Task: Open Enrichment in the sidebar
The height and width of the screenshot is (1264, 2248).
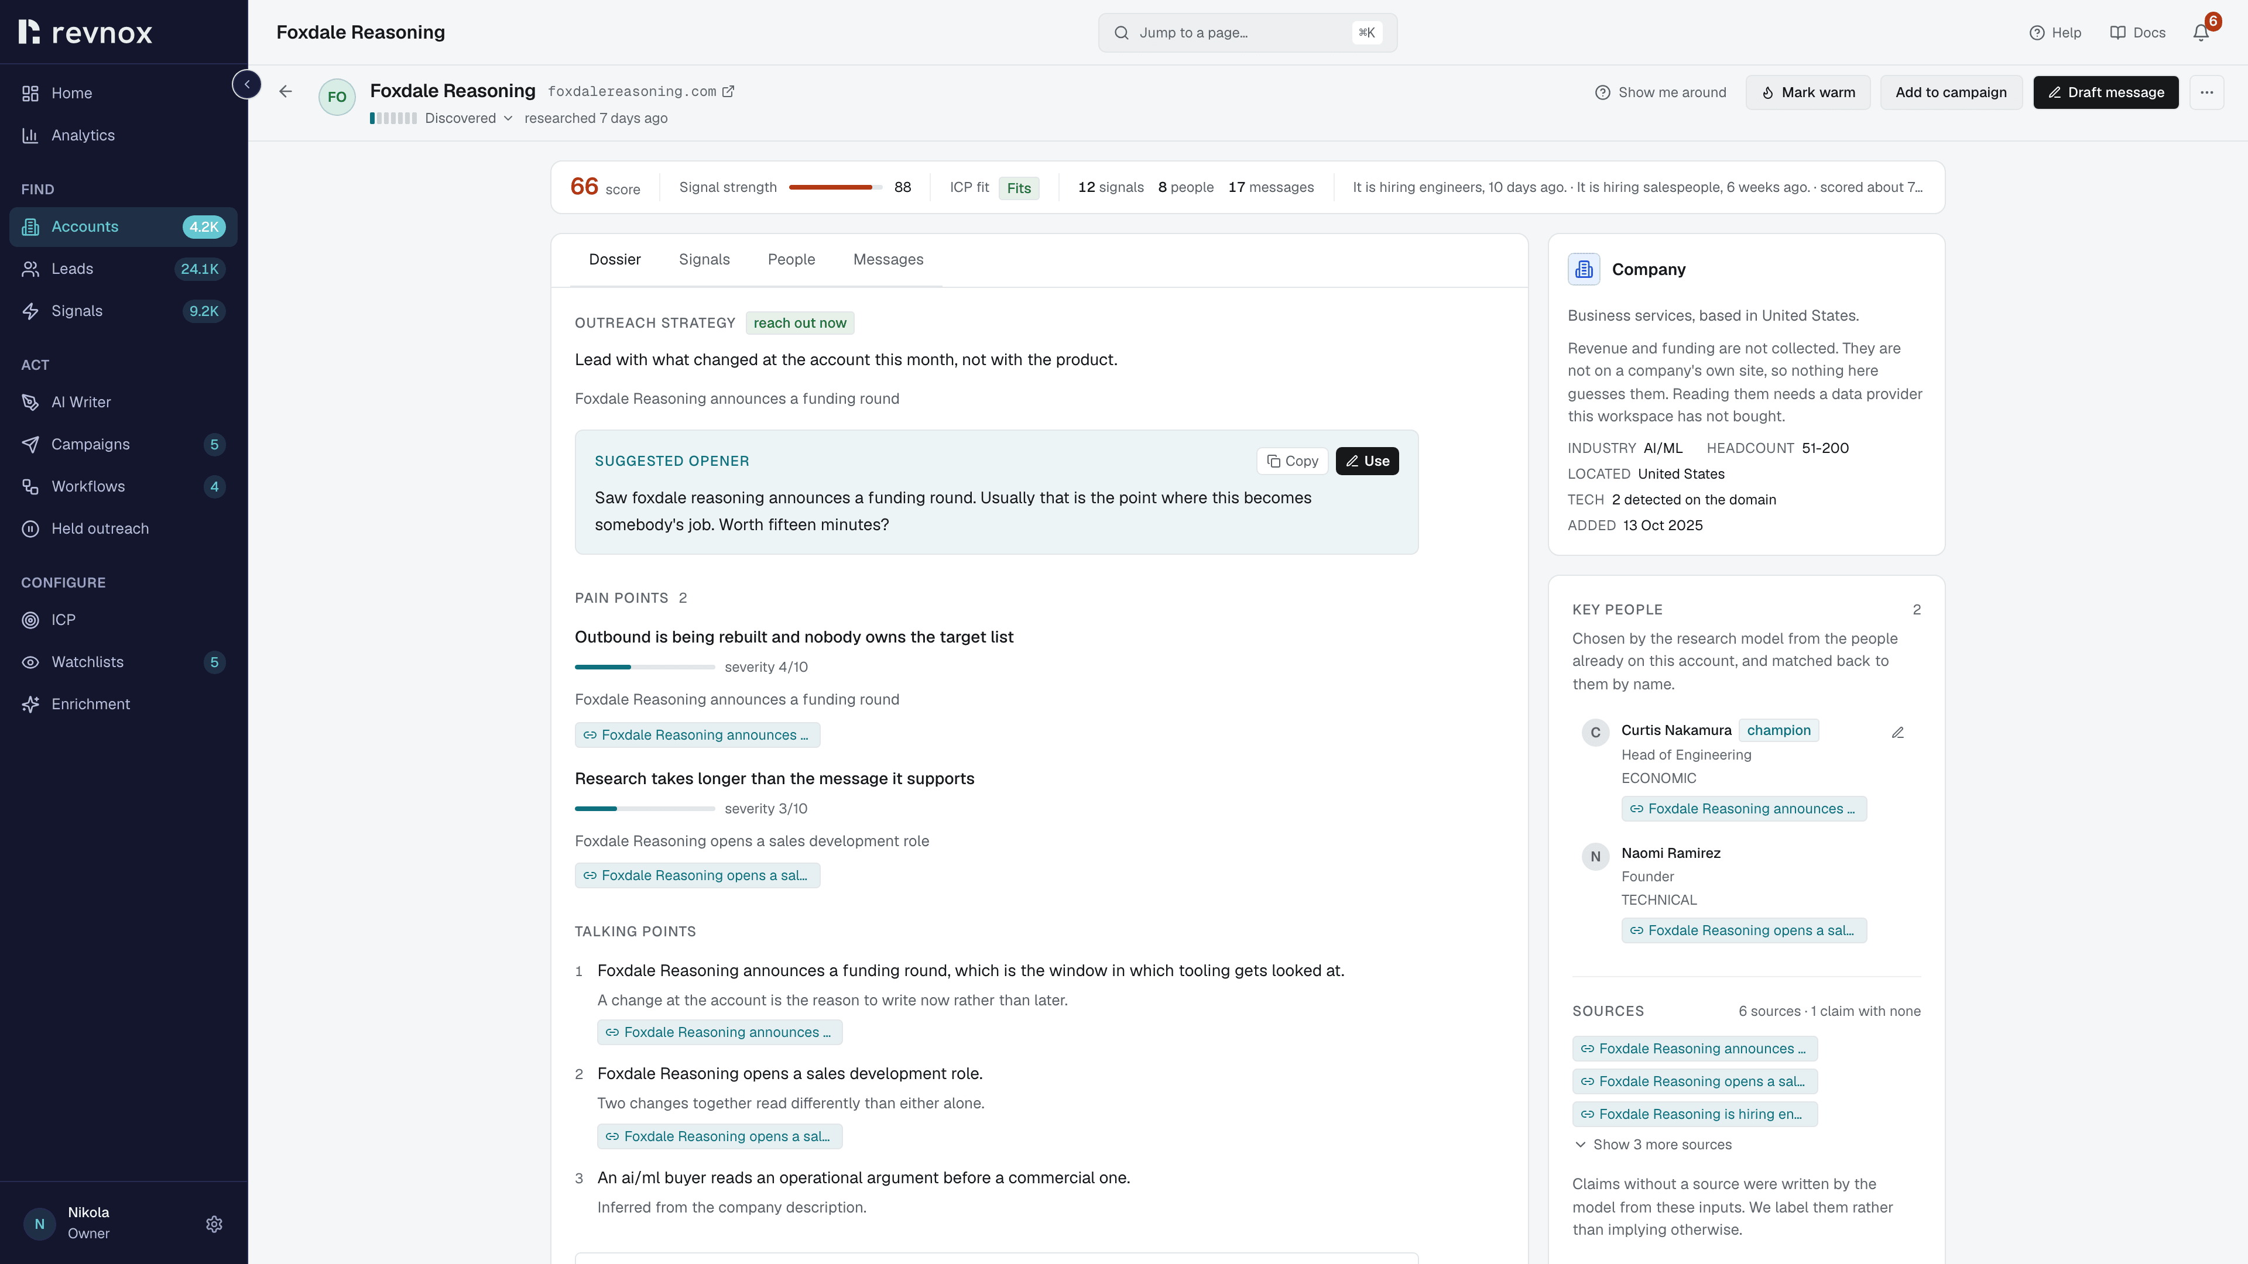Action: point(123,704)
